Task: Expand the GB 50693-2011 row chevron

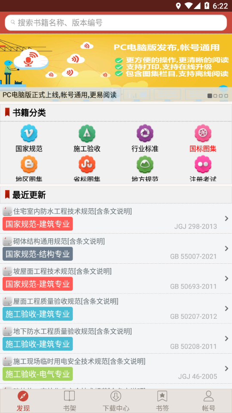Action: coord(226,278)
